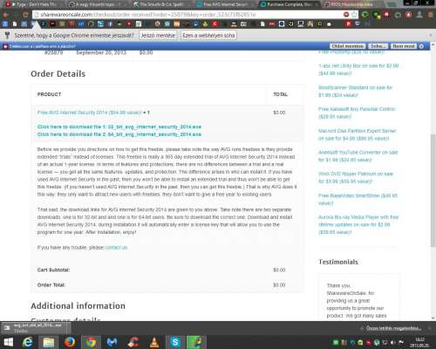Open Skype from the taskbar
Image resolution: width=436 pixels, height=349 pixels.
(x=175, y=342)
